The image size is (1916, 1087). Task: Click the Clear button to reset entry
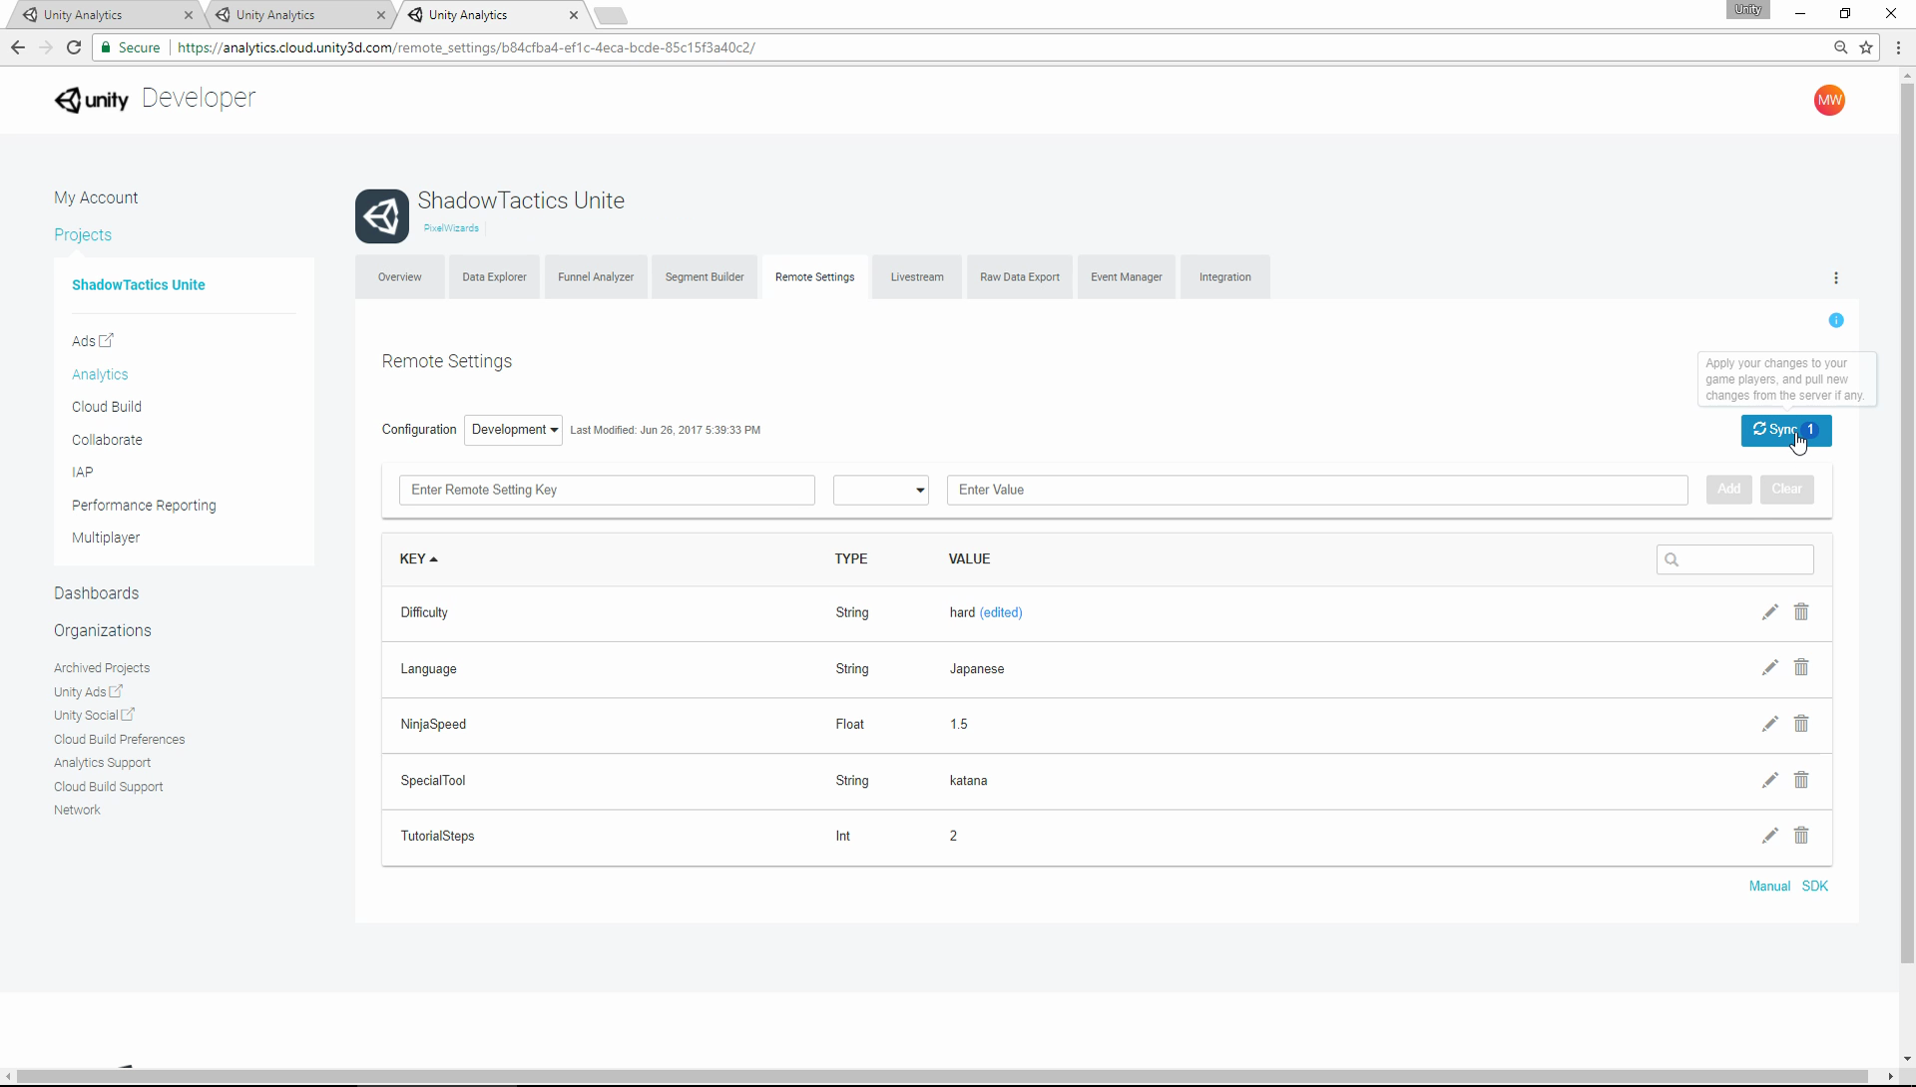[x=1787, y=489]
